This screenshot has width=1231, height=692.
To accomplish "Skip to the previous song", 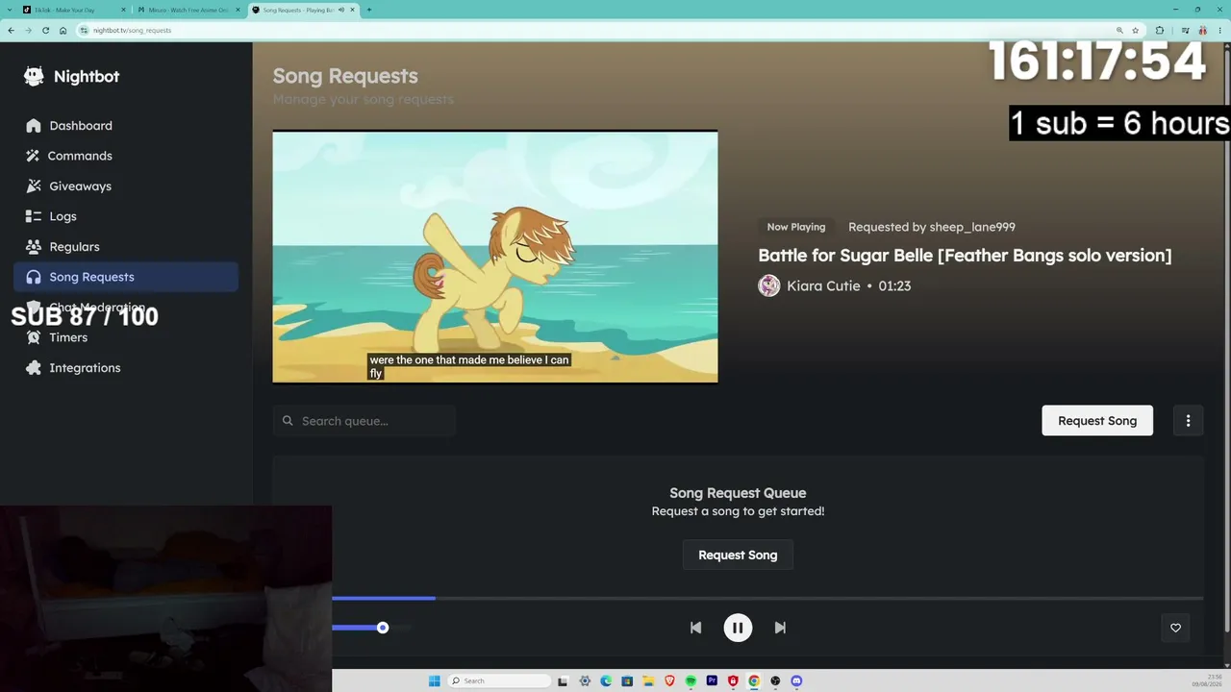I will pos(695,628).
